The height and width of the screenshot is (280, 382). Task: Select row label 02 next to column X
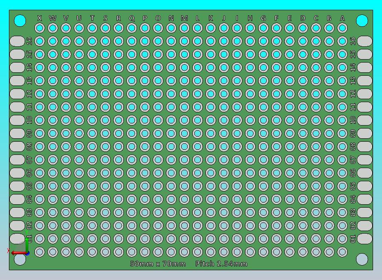[29, 226]
